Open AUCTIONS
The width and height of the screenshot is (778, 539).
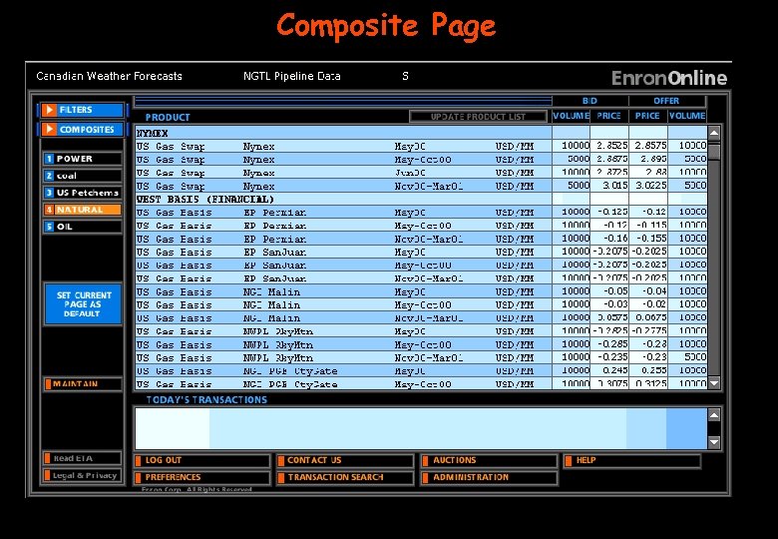[x=489, y=460]
